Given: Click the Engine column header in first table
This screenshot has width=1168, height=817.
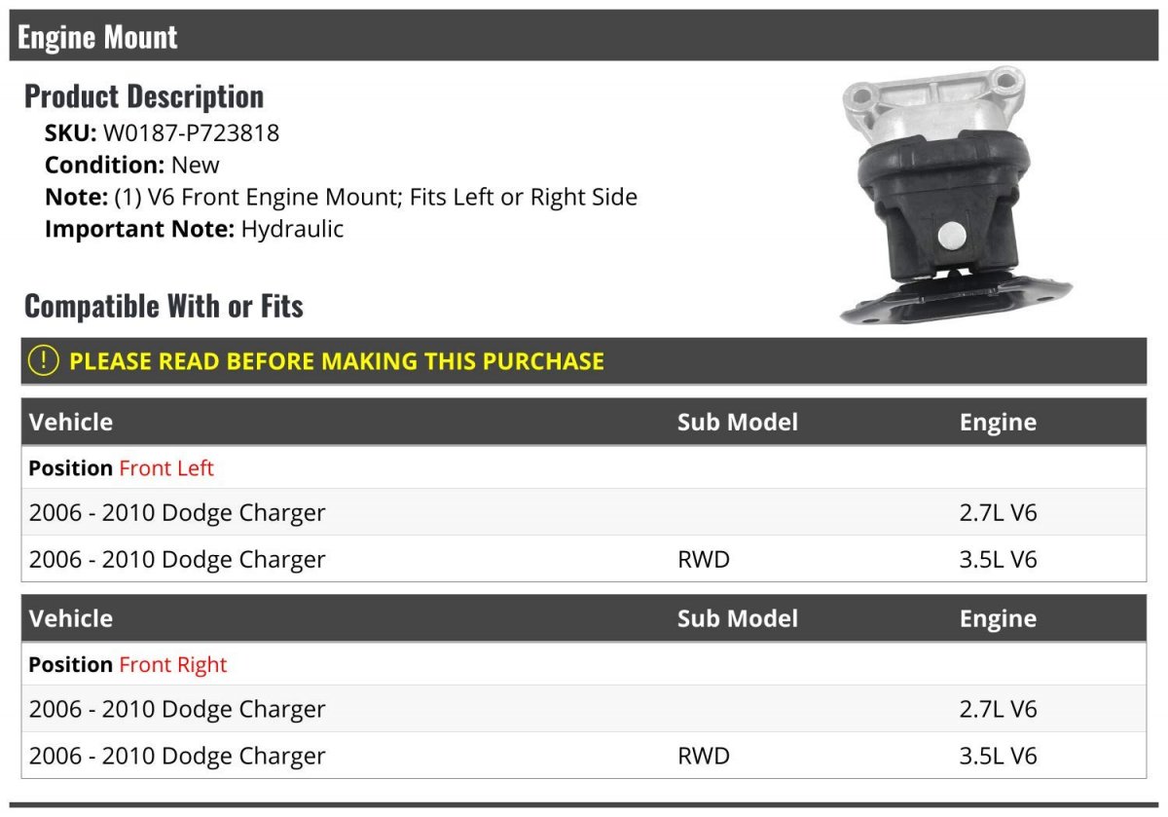Looking at the screenshot, I should tap(998, 422).
